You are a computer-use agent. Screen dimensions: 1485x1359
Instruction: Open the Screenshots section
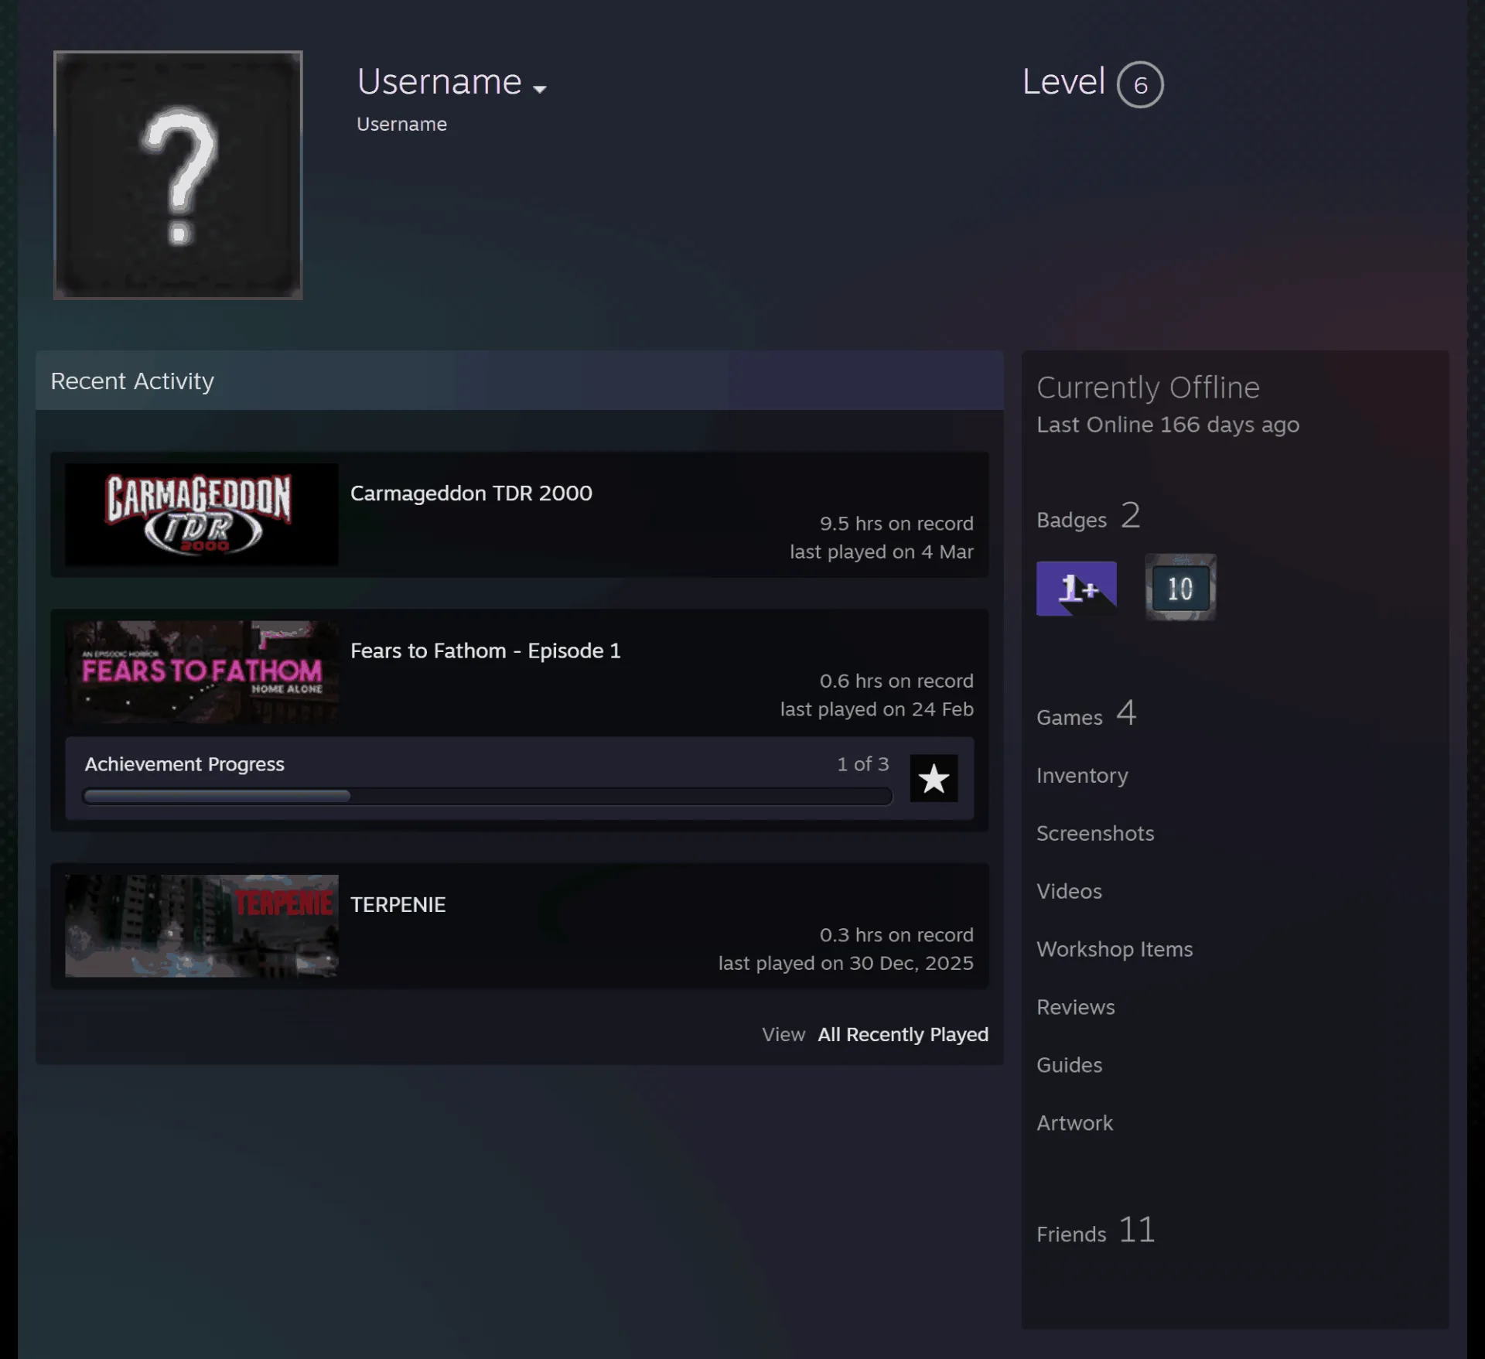[1095, 833]
